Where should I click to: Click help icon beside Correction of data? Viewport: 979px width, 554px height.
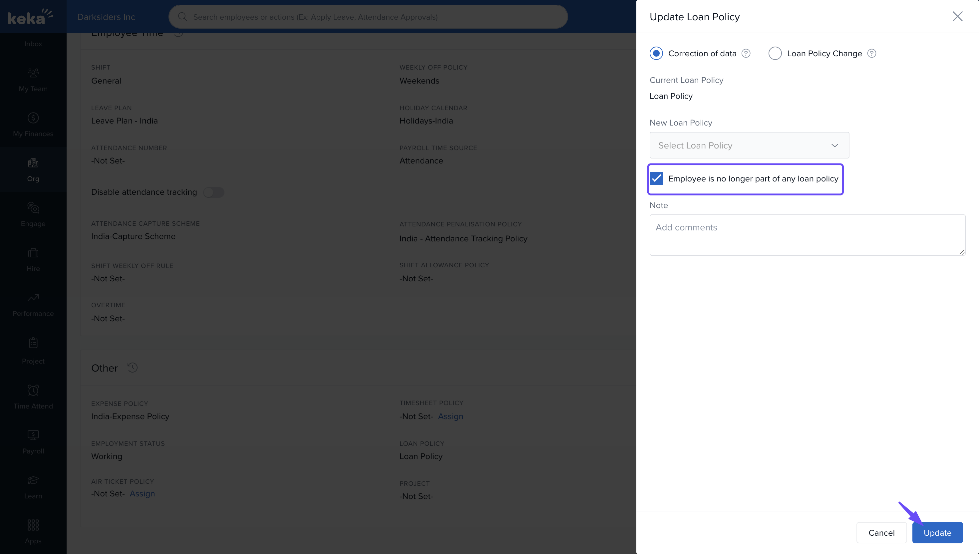pyautogui.click(x=746, y=54)
